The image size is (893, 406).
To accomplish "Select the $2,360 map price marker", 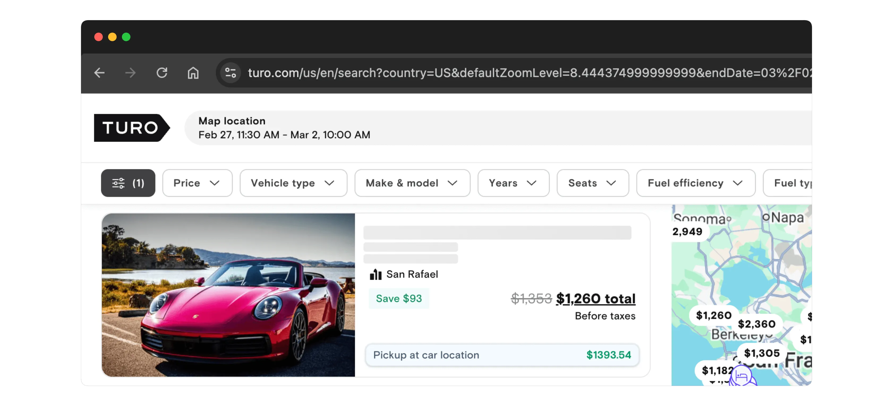I will pos(756,324).
